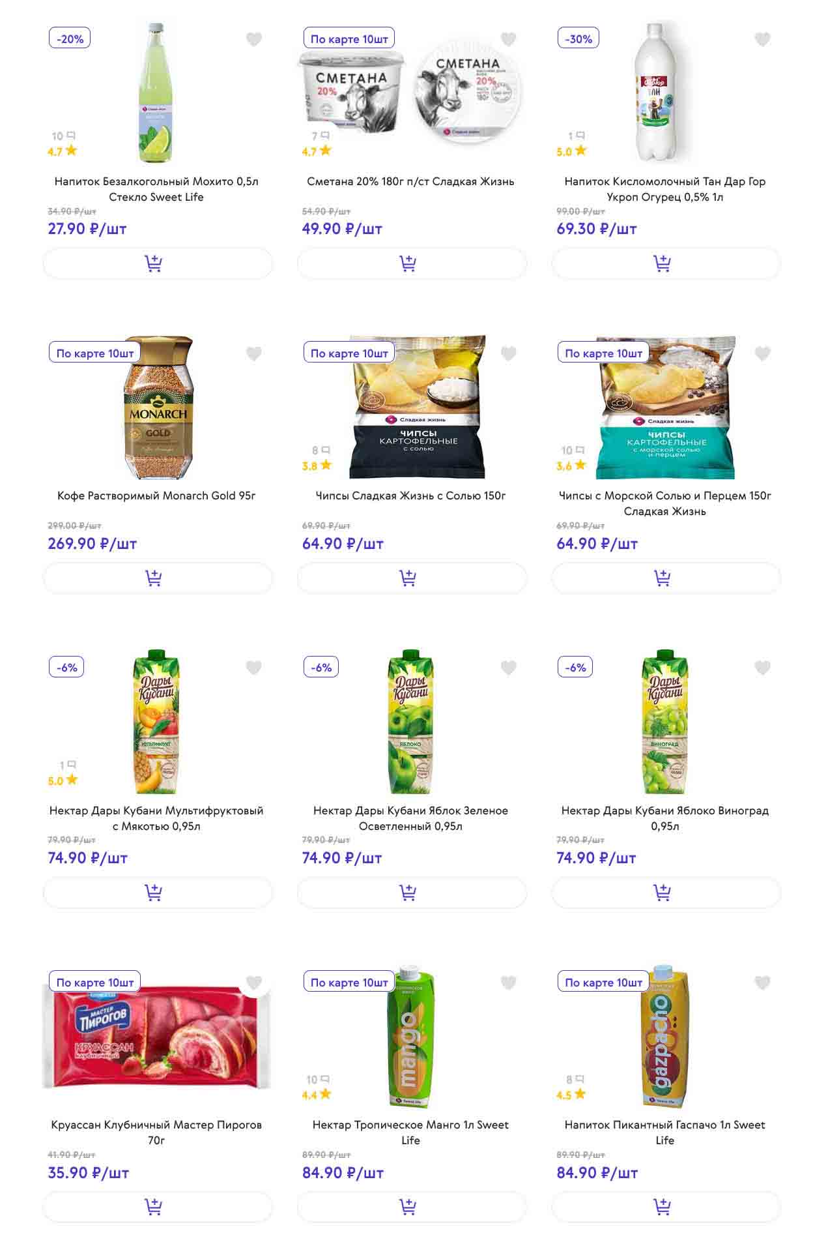813x1244 pixels.
Task: Open Сметана 20% 180г product title
Action: [x=410, y=181]
